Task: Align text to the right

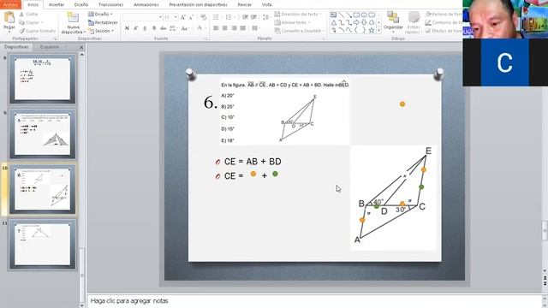Action: [x=234, y=28]
